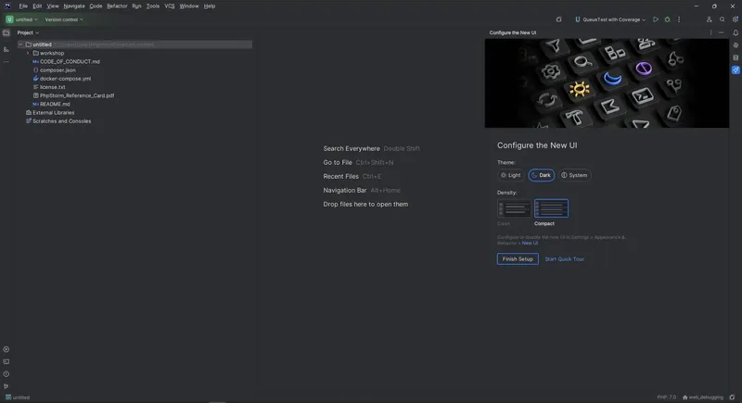Viewport: 742px width, 403px height.
Task: Select the System theme option
Action: point(574,175)
